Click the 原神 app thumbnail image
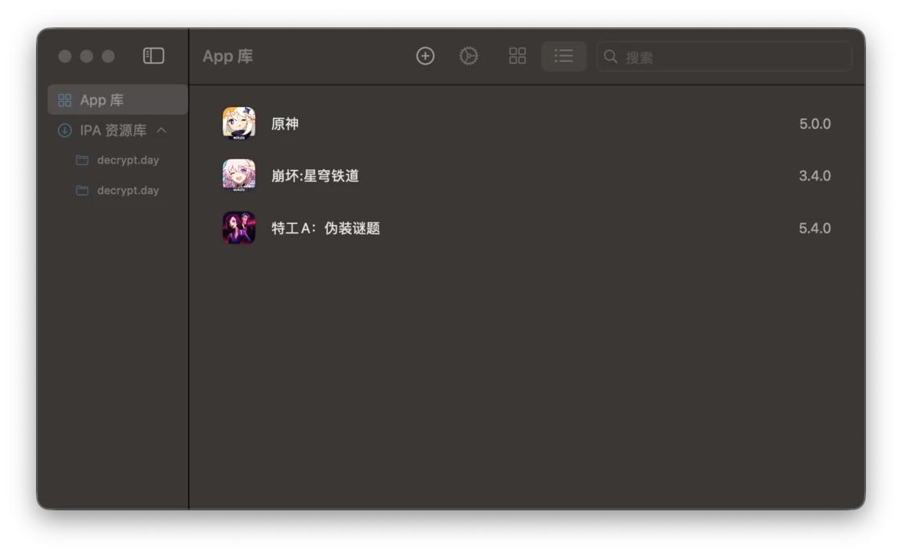Screen dimensions: 902x555 239,123
